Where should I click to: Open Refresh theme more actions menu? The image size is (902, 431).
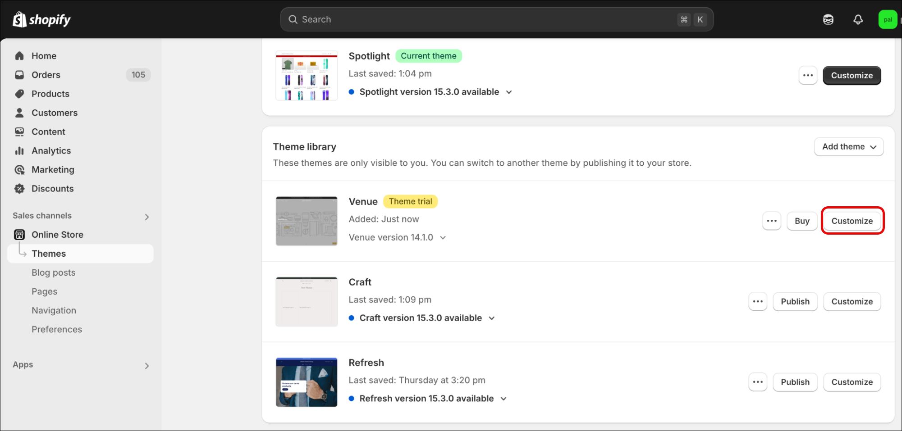tap(758, 382)
